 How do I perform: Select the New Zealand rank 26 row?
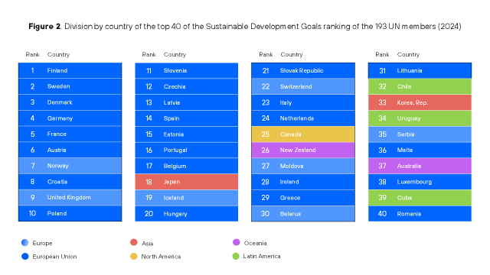click(303, 150)
